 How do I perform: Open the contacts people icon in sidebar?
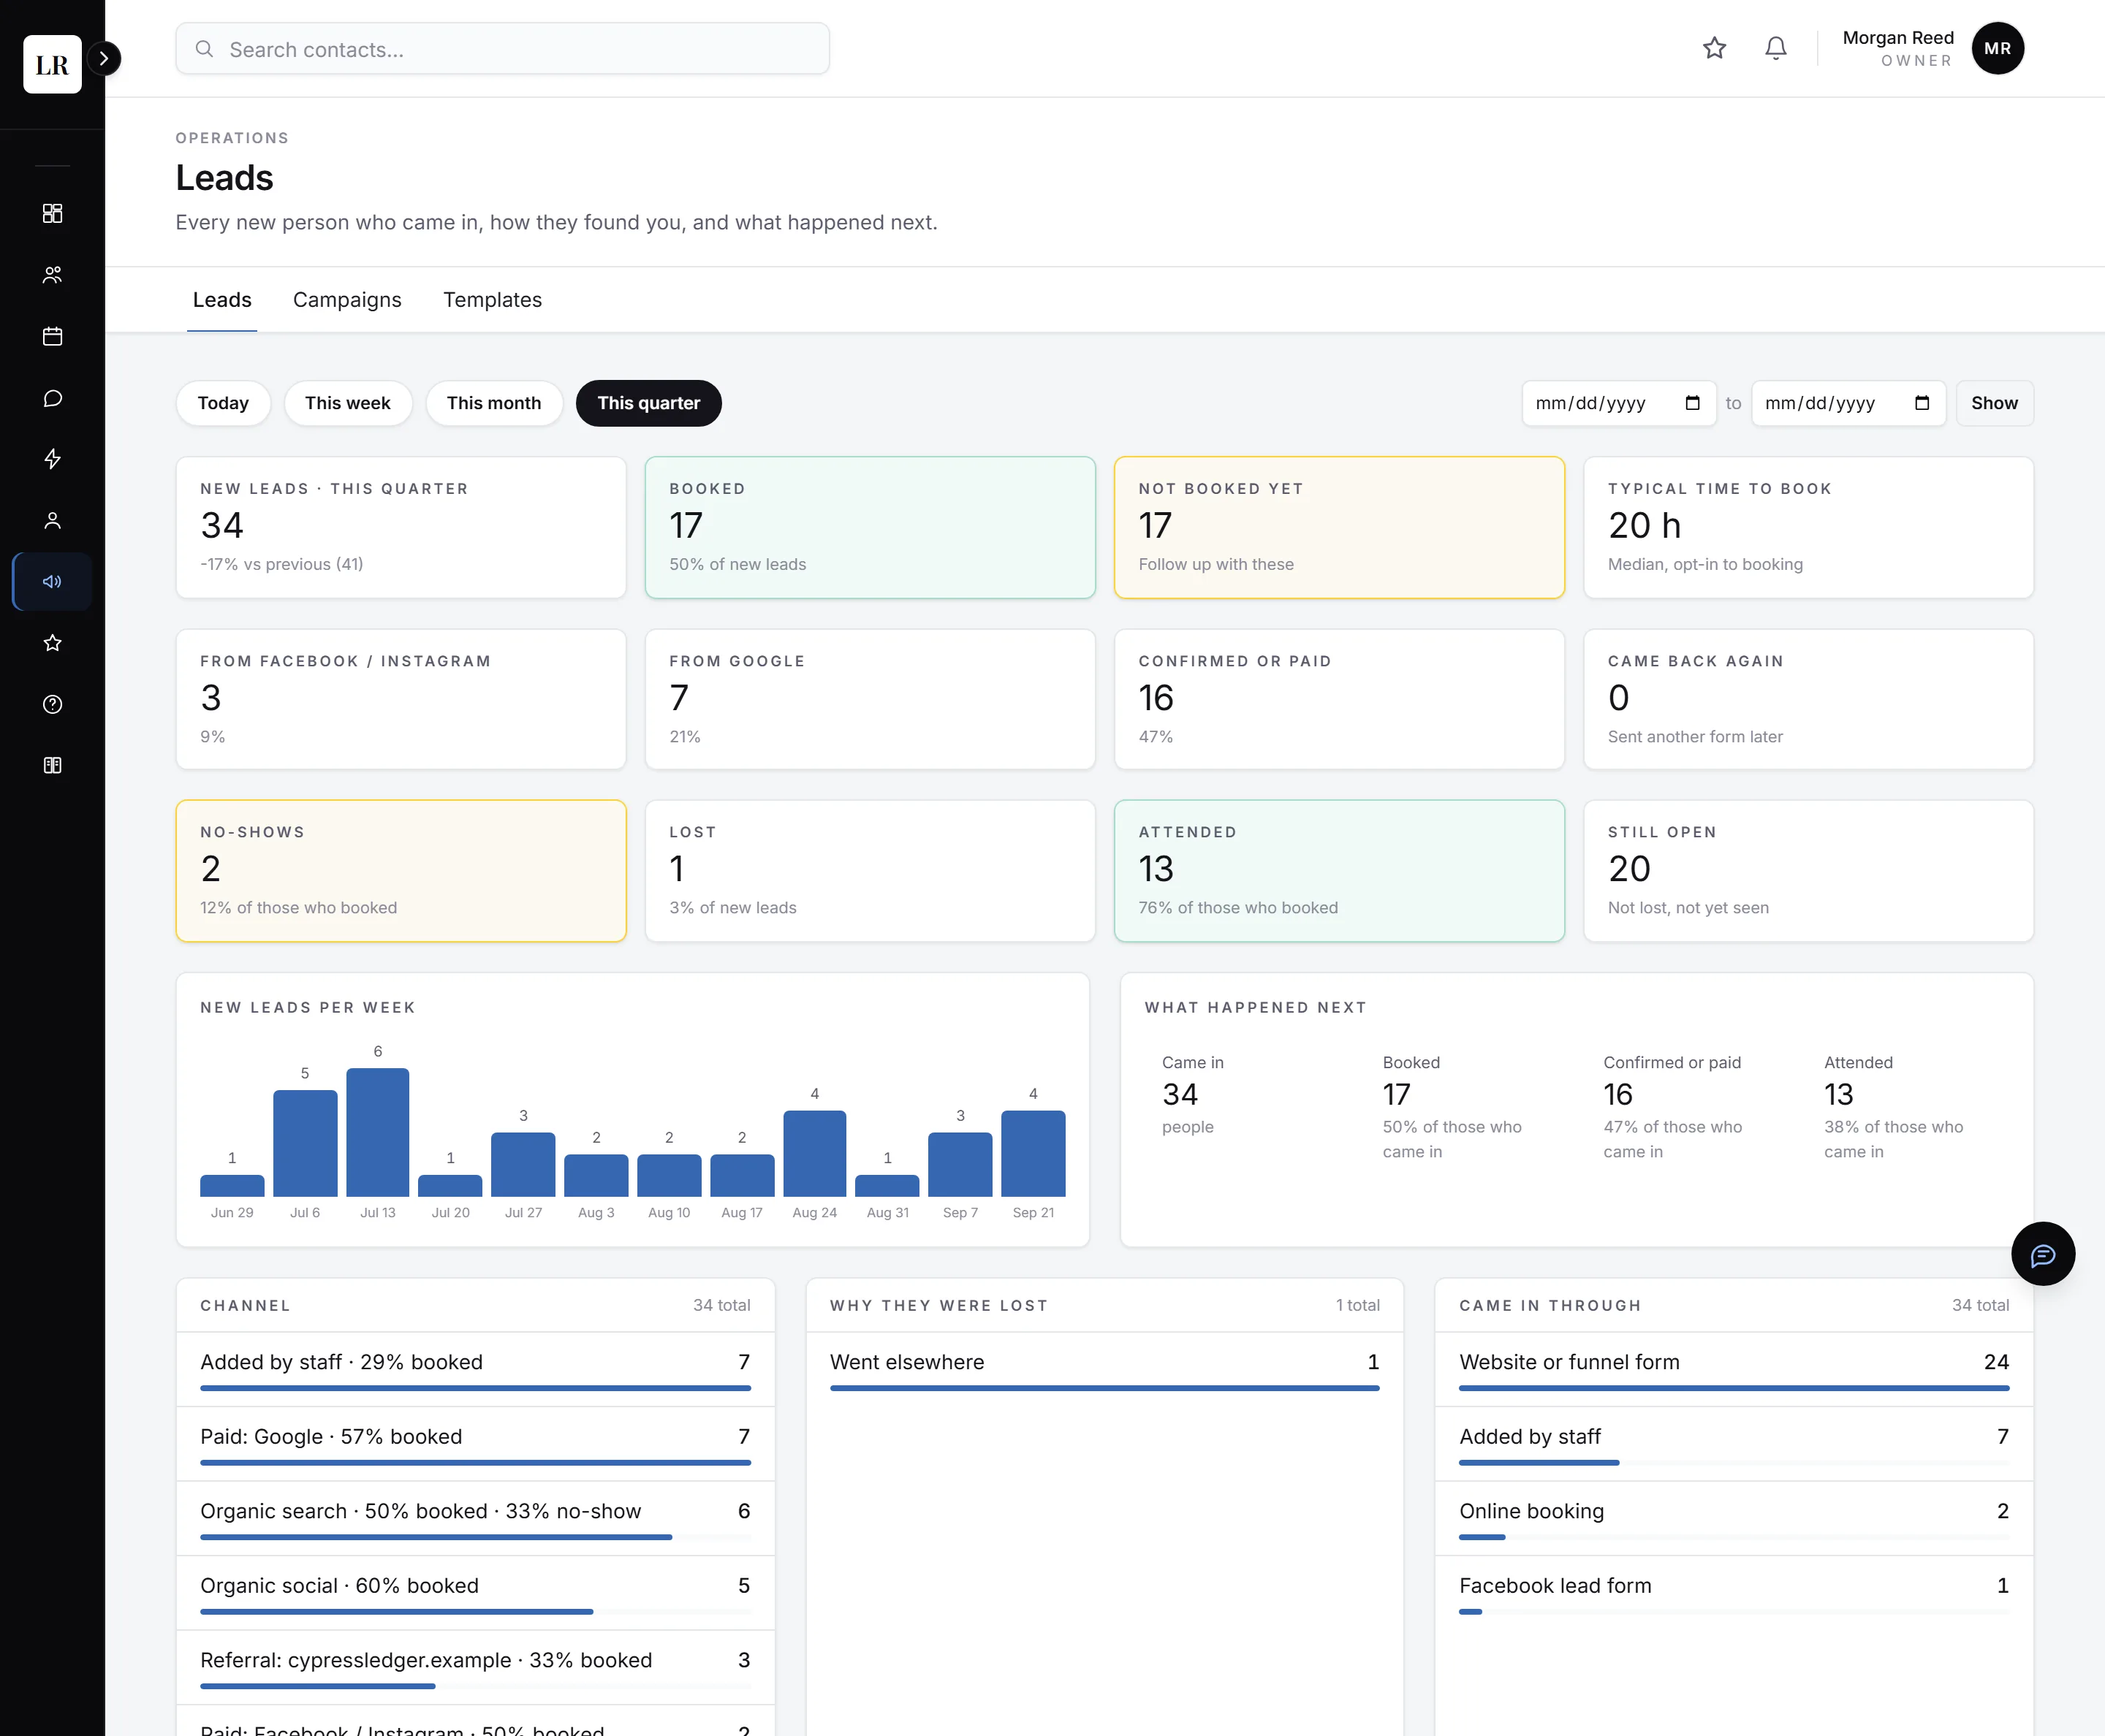pyautogui.click(x=52, y=275)
